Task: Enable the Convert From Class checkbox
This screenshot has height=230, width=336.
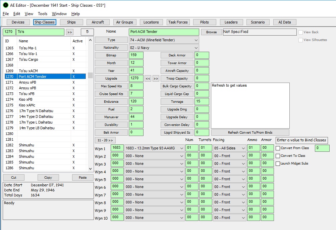Action: [x=278, y=148]
